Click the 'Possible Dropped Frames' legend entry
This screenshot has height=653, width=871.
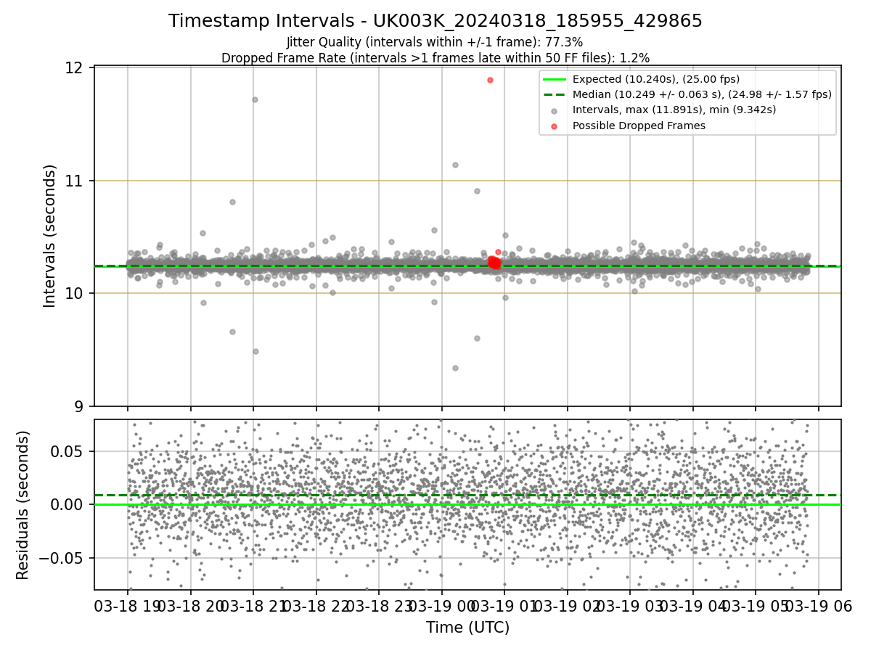coord(639,126)
